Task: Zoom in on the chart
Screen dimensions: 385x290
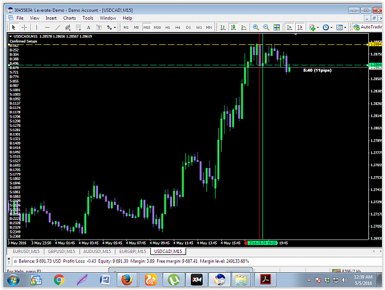Action: [256, 27]
